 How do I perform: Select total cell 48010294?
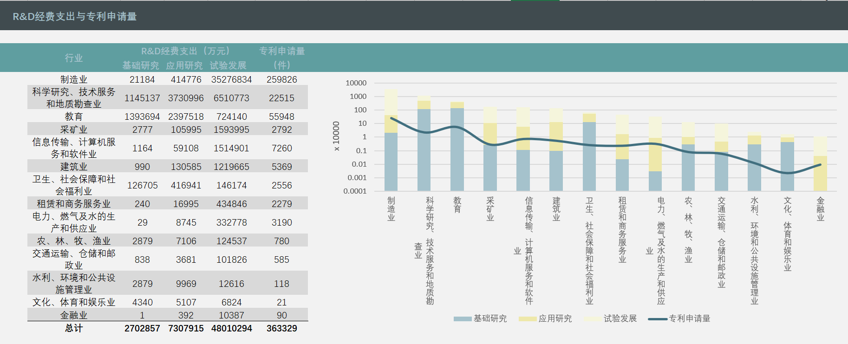pyautogui.click(x=232, y=328)
